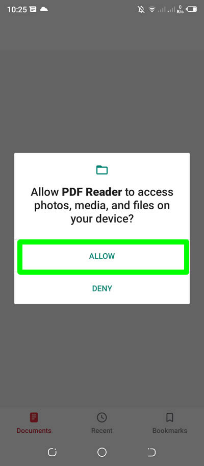Tap the DENY permission button
This screenshot has width=204, height=466.
[102, 289]
